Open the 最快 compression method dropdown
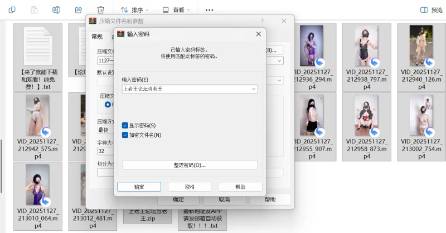 (x=105, y=130)
